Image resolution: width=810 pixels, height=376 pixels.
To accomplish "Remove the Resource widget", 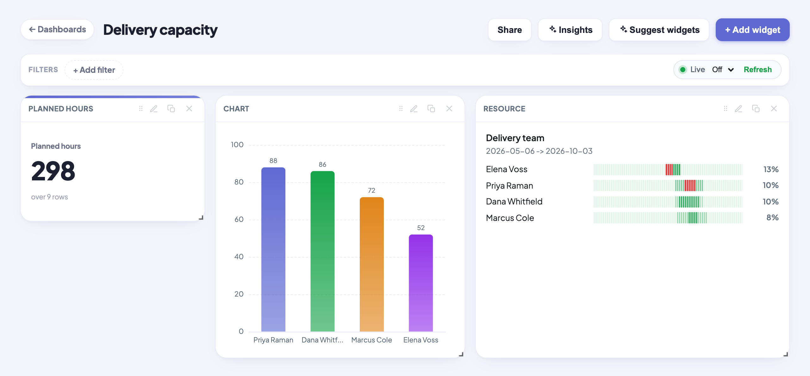I will (x=774, y=109).
